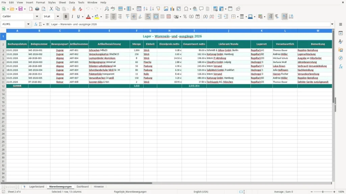This screenshot has width=346, height=194.
Task: Align text left
Action: (107, 17)
